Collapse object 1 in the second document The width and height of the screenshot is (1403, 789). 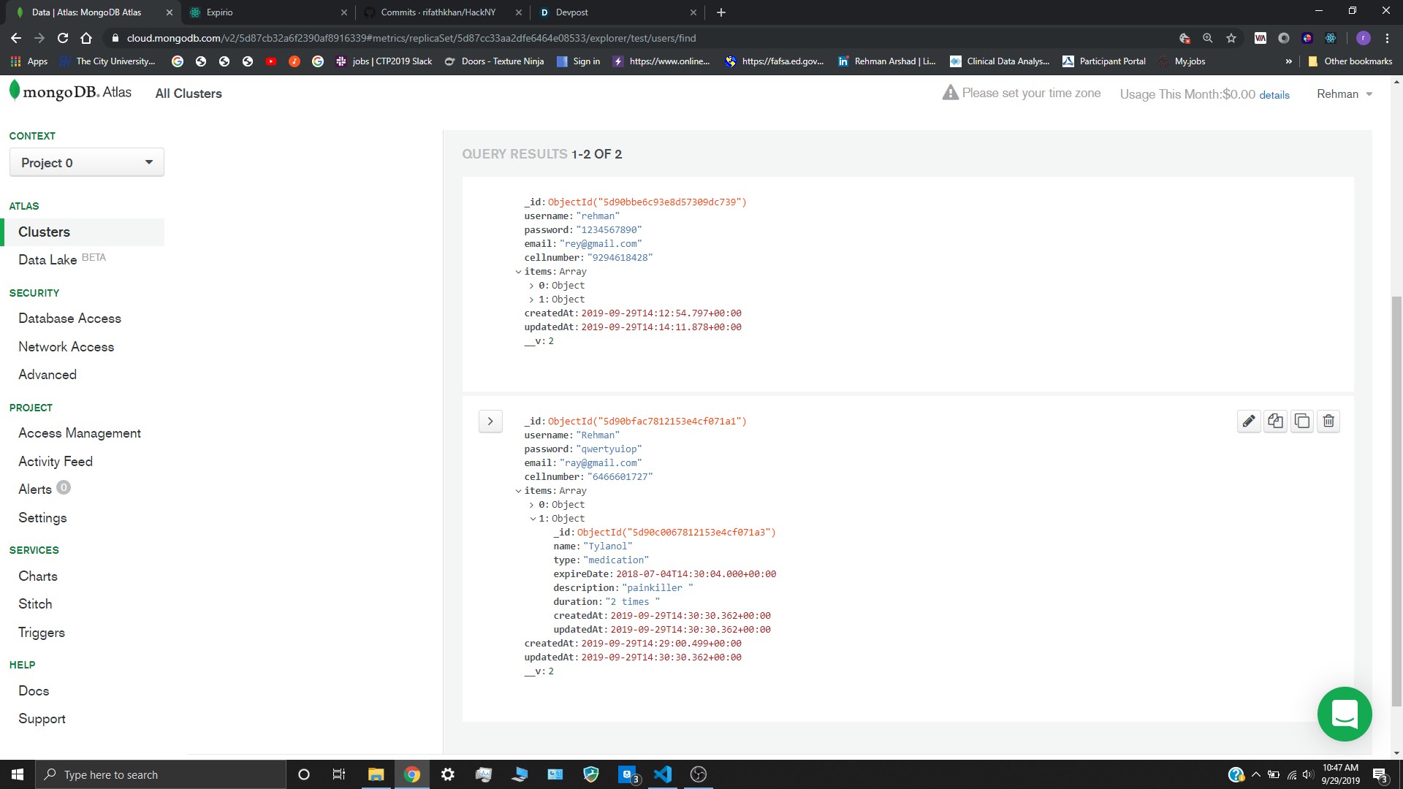tap(533, 519)
